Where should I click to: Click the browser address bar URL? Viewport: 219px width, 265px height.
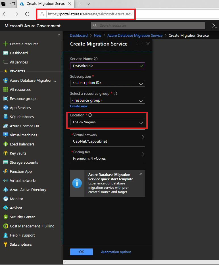(x=90, y=14)
